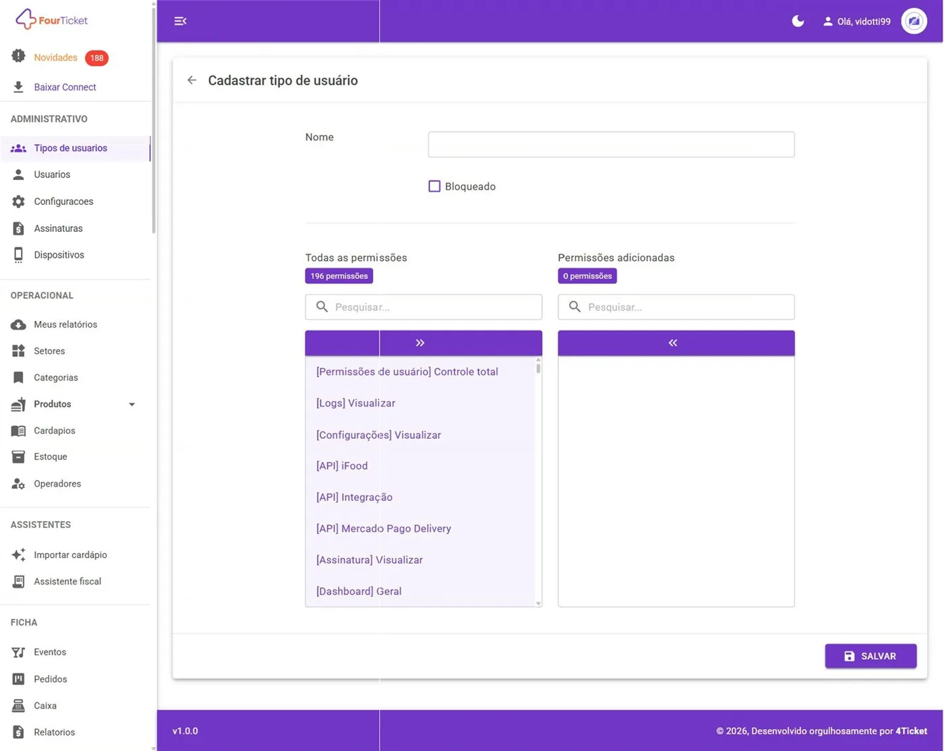Select the '[Configurações] Visualizar' permission

379,435
